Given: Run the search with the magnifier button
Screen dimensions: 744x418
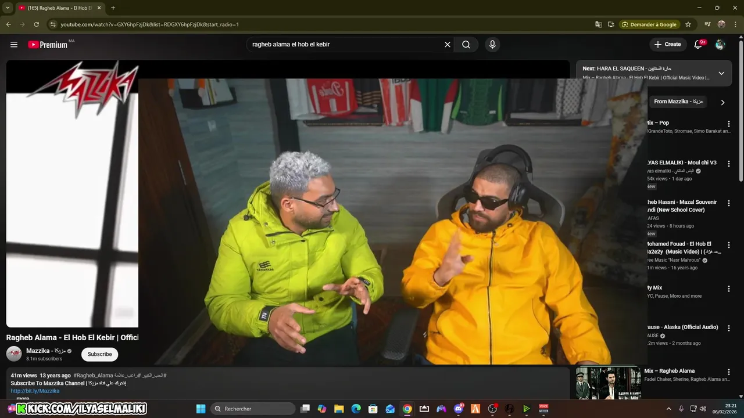Looking at the screenshot, I should click(x=466, y=45).
